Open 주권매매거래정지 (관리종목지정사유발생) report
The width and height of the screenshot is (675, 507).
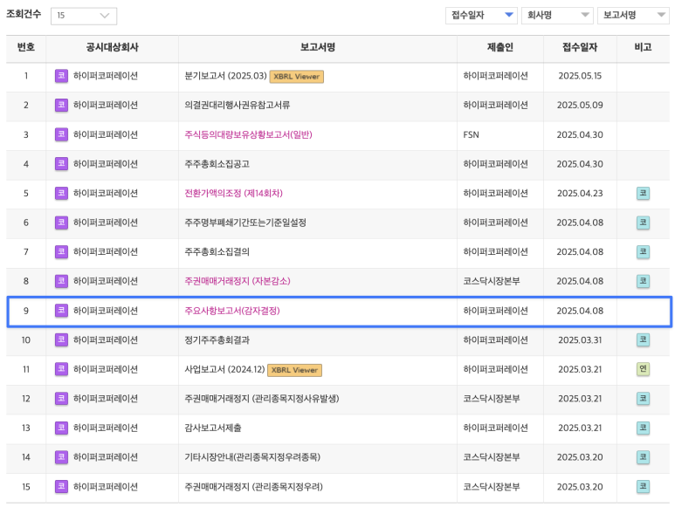[x=262, y=399]
